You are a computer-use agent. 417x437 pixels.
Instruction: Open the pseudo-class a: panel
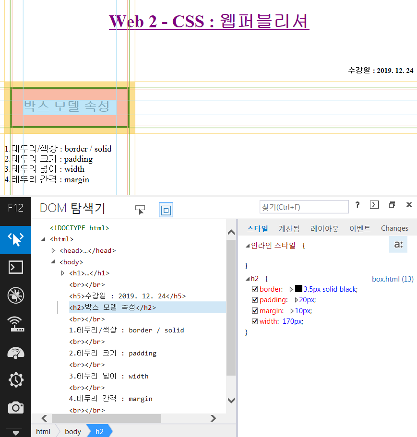click(398, 245)
